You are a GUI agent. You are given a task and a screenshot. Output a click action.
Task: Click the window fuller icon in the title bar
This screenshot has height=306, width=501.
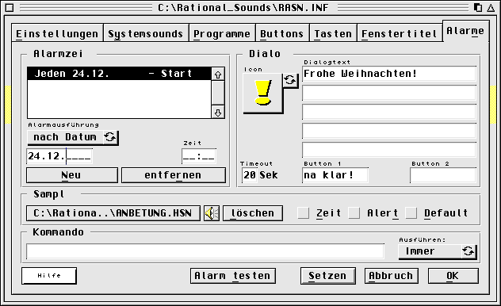(478, 7)
